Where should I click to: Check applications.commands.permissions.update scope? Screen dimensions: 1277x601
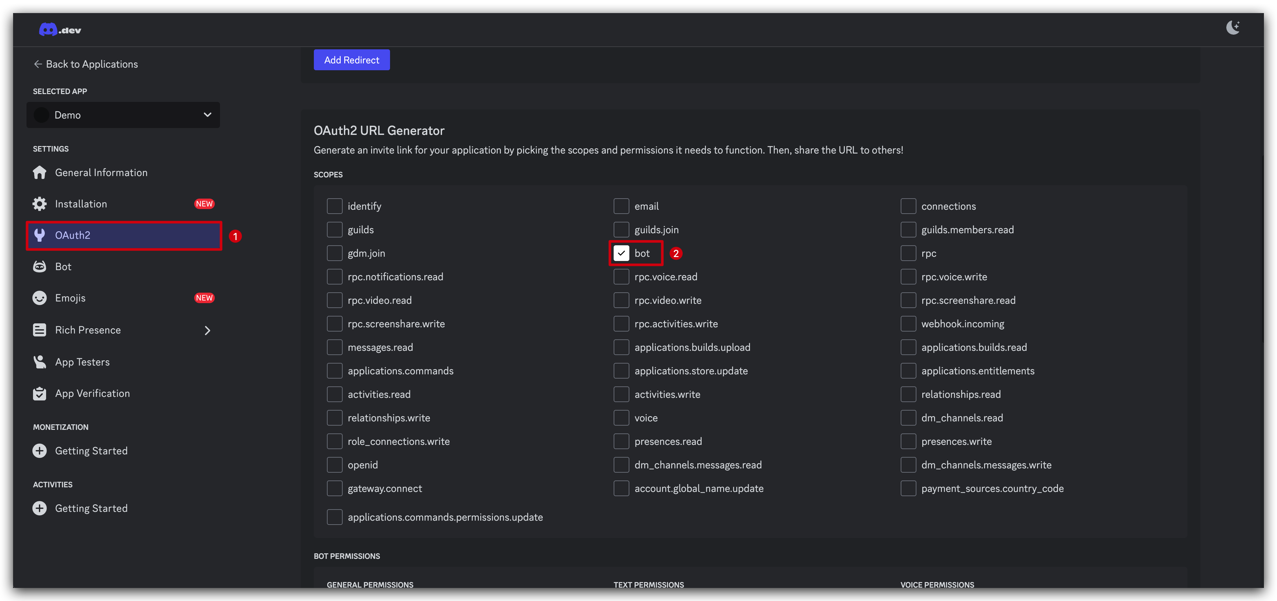(x=335, y=517)
